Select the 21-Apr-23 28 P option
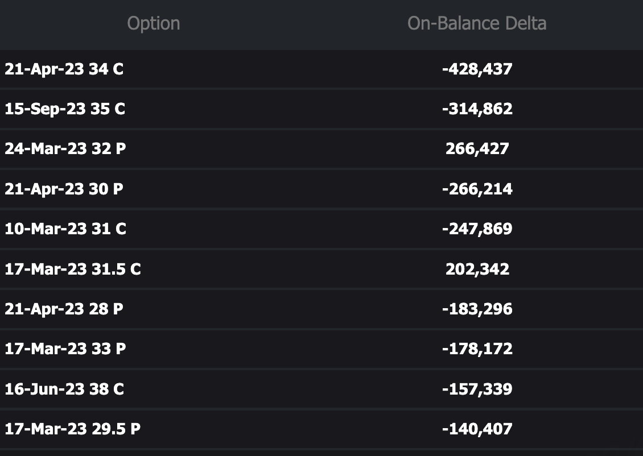Viewport: 643px width, 456px height. coord(64,309)
